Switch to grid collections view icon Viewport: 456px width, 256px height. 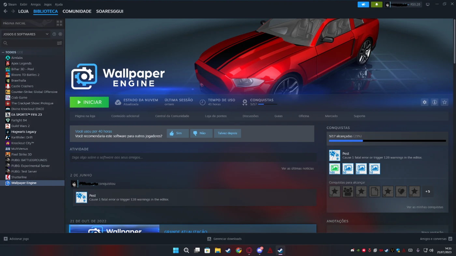tap(59, 23)
